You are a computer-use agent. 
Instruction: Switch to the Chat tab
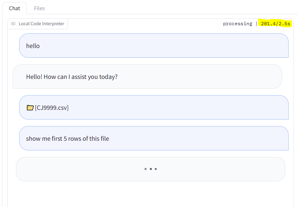click(x=14, y=9)
